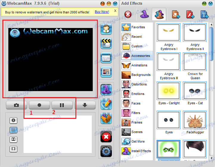The height and width of the screenshot is (167, 215).
Task: Open the Frames category
Action: 137,122
